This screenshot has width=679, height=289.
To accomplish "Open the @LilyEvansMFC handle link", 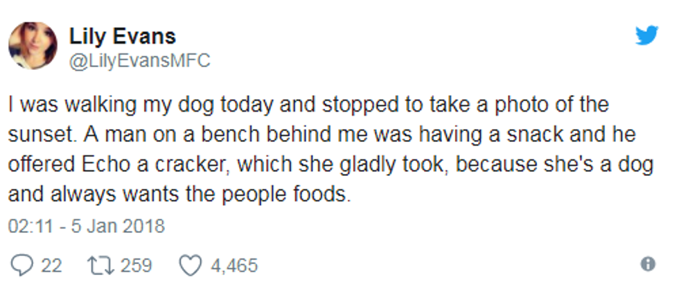I will pyautogui.click(x=139, y=60).
